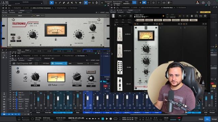Switch to Virtual Mix Rack tab in LA-2A window
The width and height of the screenshot is (218, 122).
click(61, 8)
